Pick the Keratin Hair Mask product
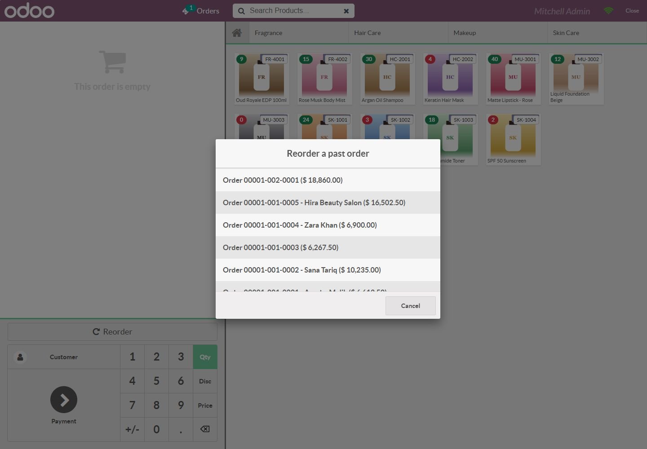The image size is (647, 449). (450, 79)
